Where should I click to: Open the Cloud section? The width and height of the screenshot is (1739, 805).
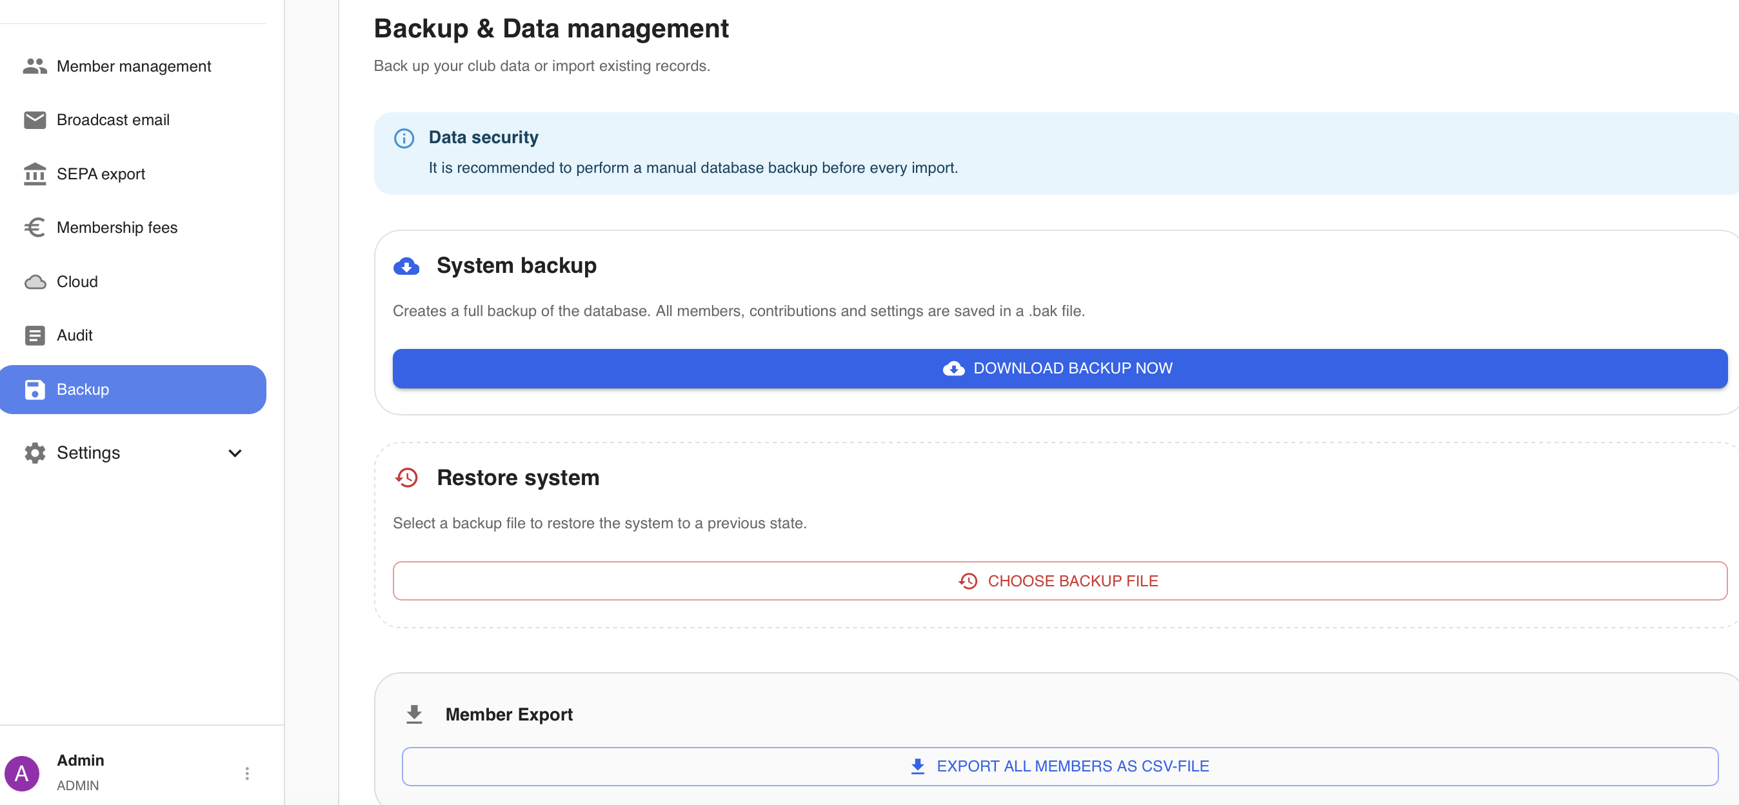coord(133,282)
